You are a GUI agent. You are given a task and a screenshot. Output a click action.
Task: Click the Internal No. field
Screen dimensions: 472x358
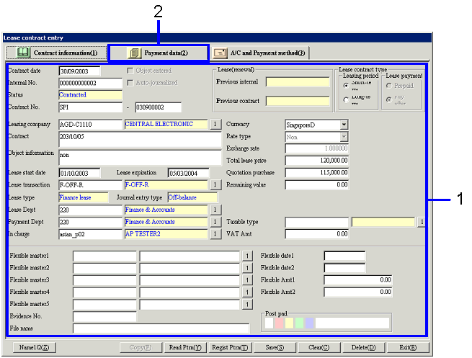pyautogui.click(x=91, y=83)
